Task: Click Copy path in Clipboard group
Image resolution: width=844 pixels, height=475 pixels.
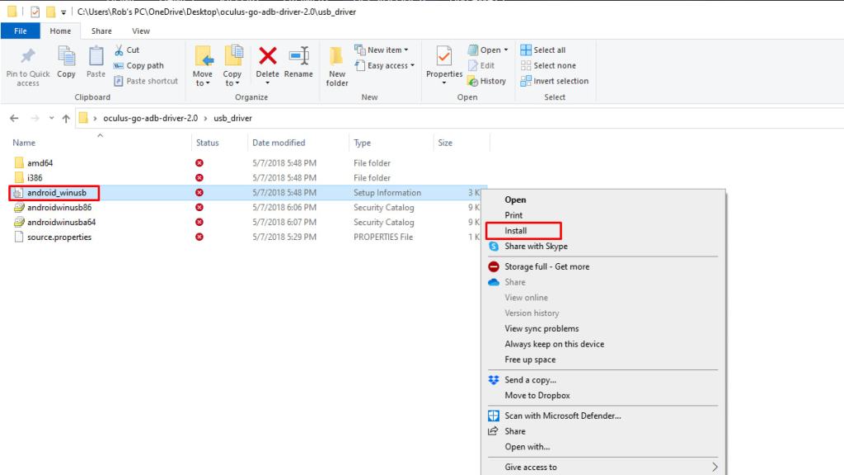Action: coord(138,66)
